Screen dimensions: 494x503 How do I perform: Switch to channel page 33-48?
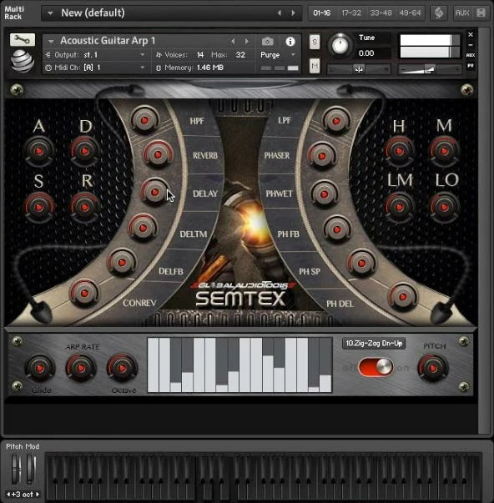click(381, 13)
